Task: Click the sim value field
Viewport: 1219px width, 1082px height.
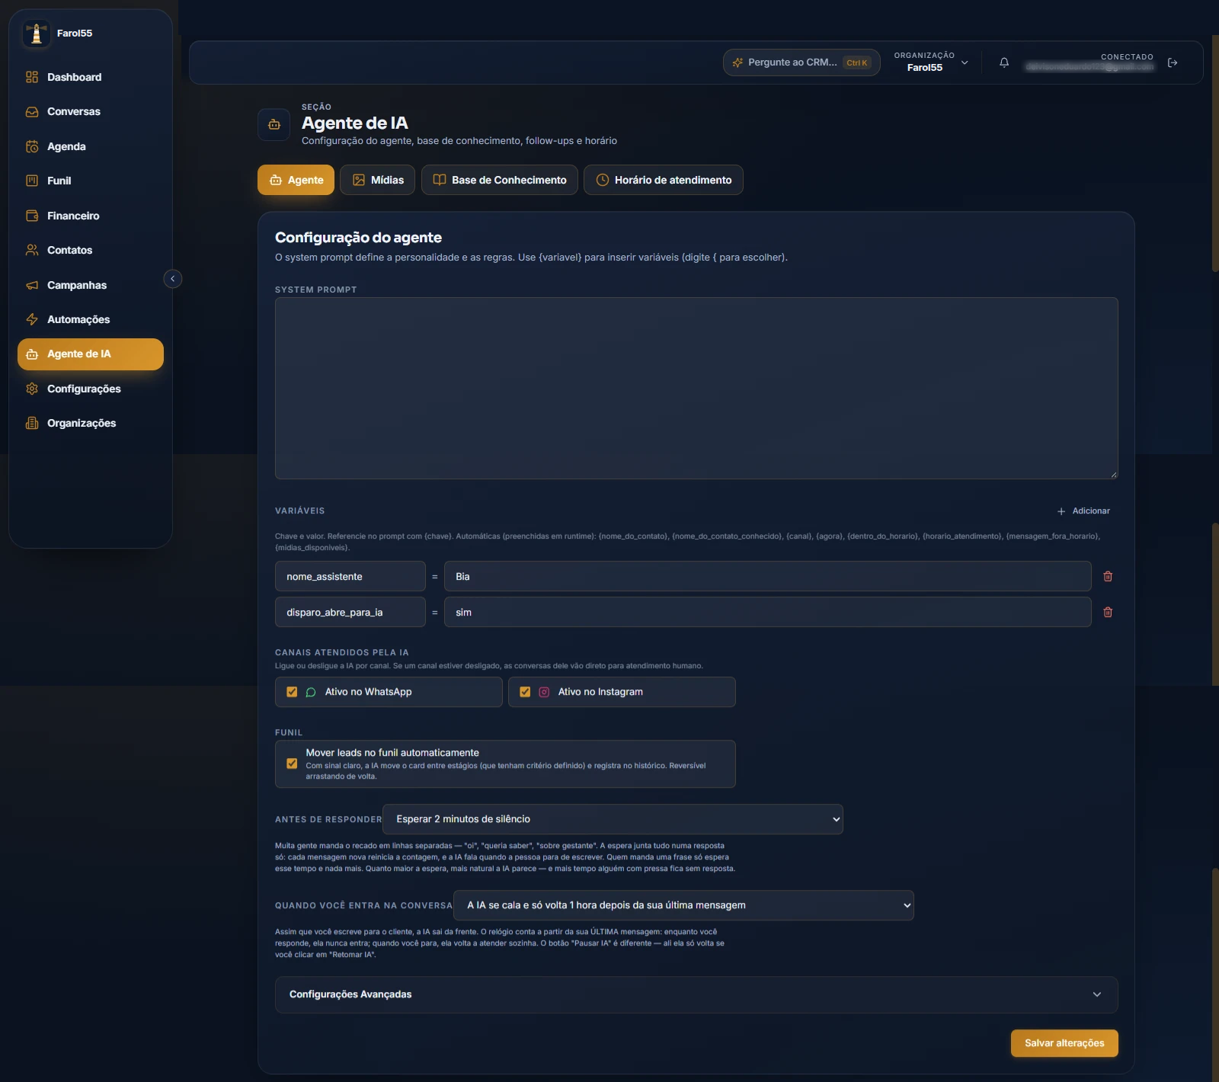Action: tap(768, 612)
